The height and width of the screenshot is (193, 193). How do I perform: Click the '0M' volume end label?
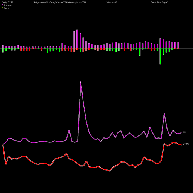pos(185,132)
